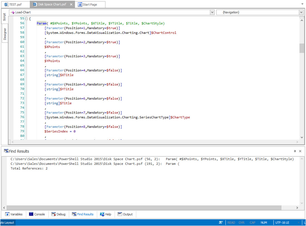Toggle READ indicator in status bar
The width and height of the screenshot is (306, 226).
click(231, 222)
